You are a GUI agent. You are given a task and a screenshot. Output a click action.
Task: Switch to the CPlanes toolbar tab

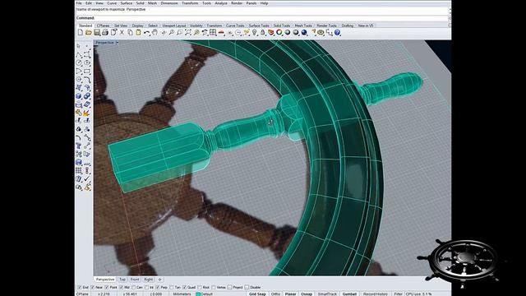(103, 25)
